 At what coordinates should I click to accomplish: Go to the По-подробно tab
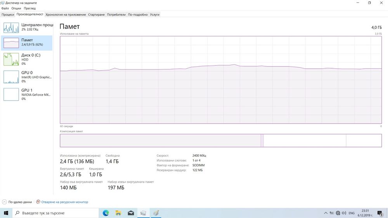tap(138, 15)
